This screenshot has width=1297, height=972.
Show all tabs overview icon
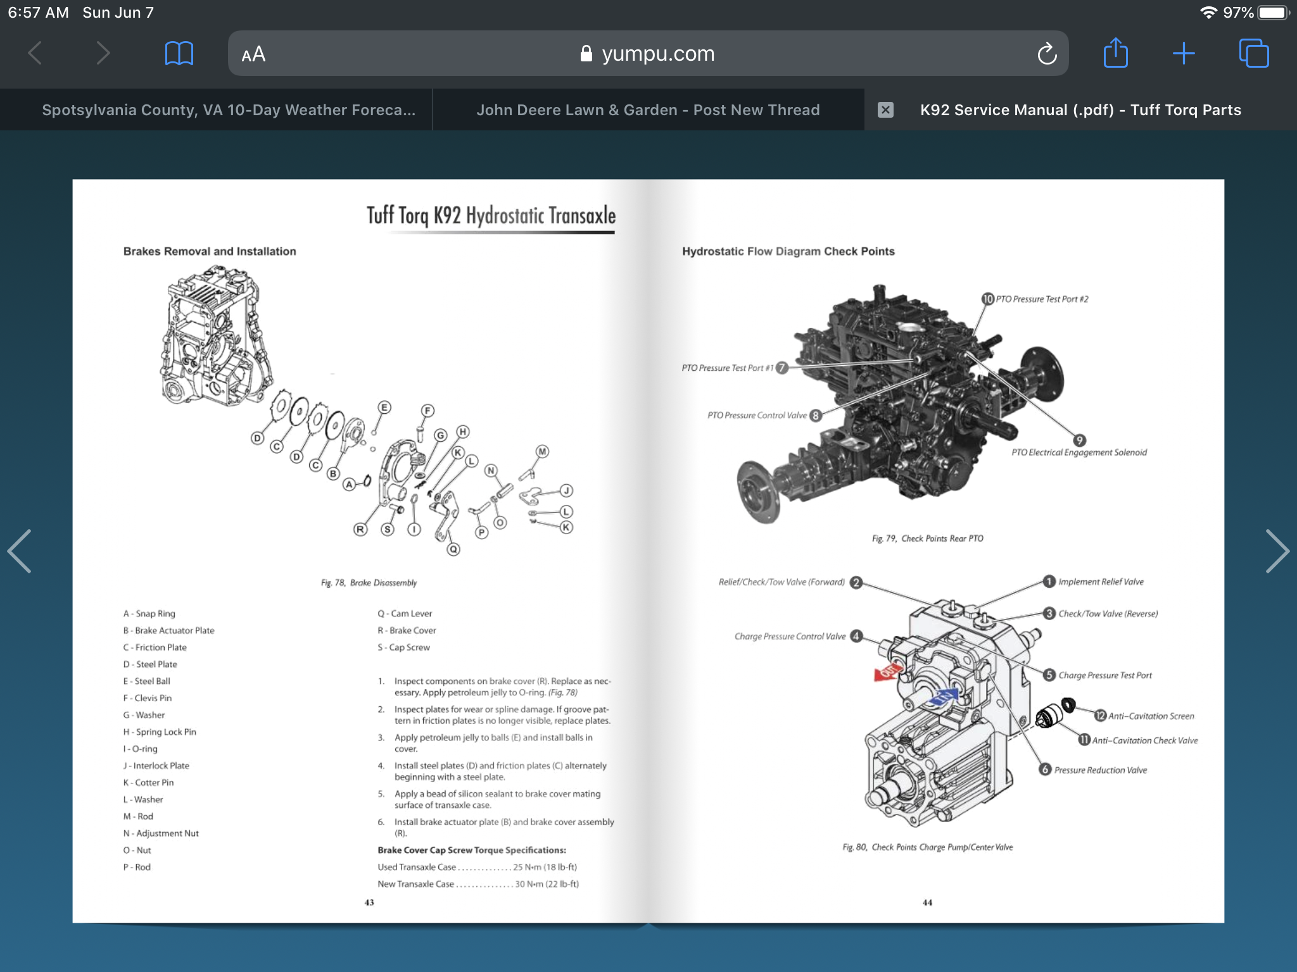(1254, 53)
